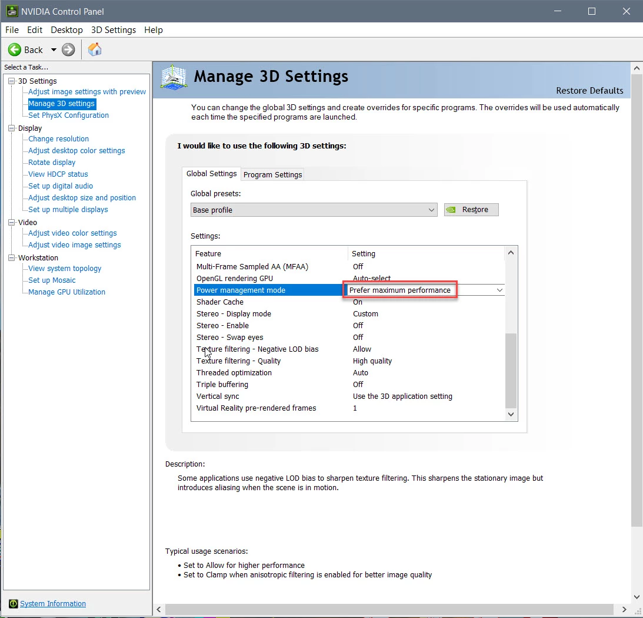643x618 pixels.
Task: Open View system topology
Action: 64,268
